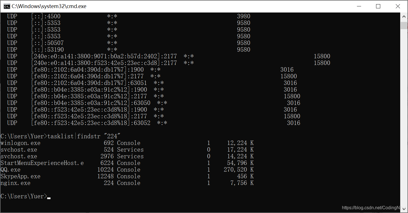Click address ending b57d:2402]:2177
Viewport: 408px width, 213px height.
pos(104,56)
